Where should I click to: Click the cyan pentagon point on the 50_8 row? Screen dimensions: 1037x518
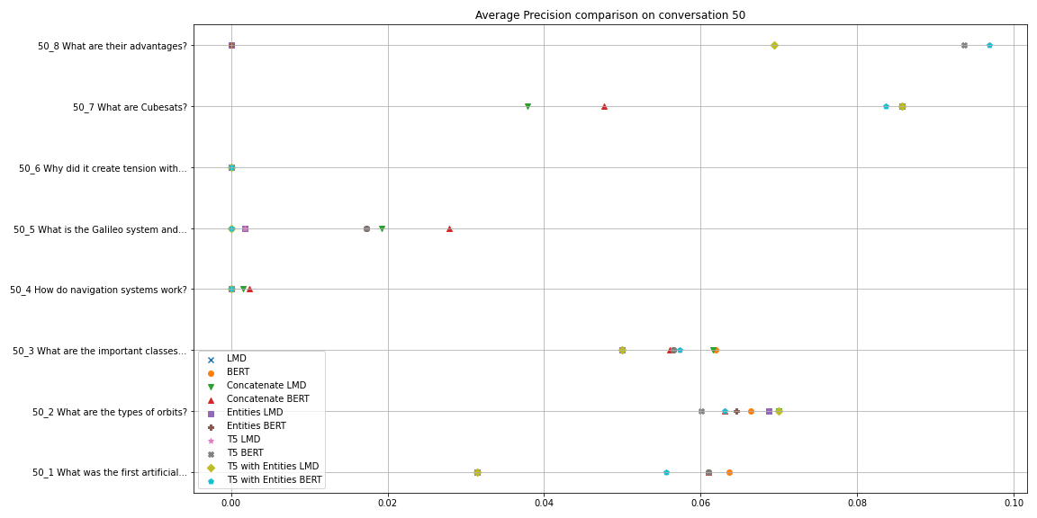pyautogui.click(x=989, y=46)
